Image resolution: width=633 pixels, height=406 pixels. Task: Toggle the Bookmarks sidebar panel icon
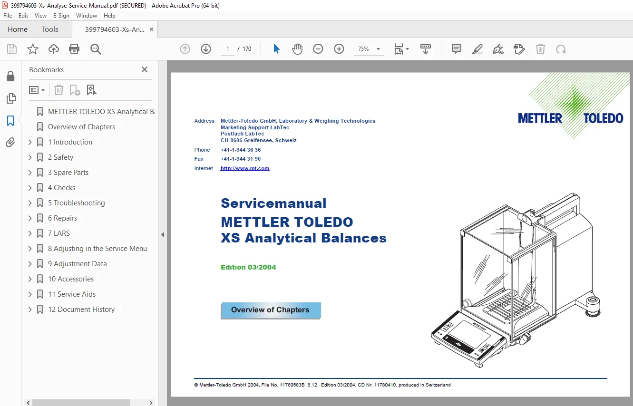[10, 121]
